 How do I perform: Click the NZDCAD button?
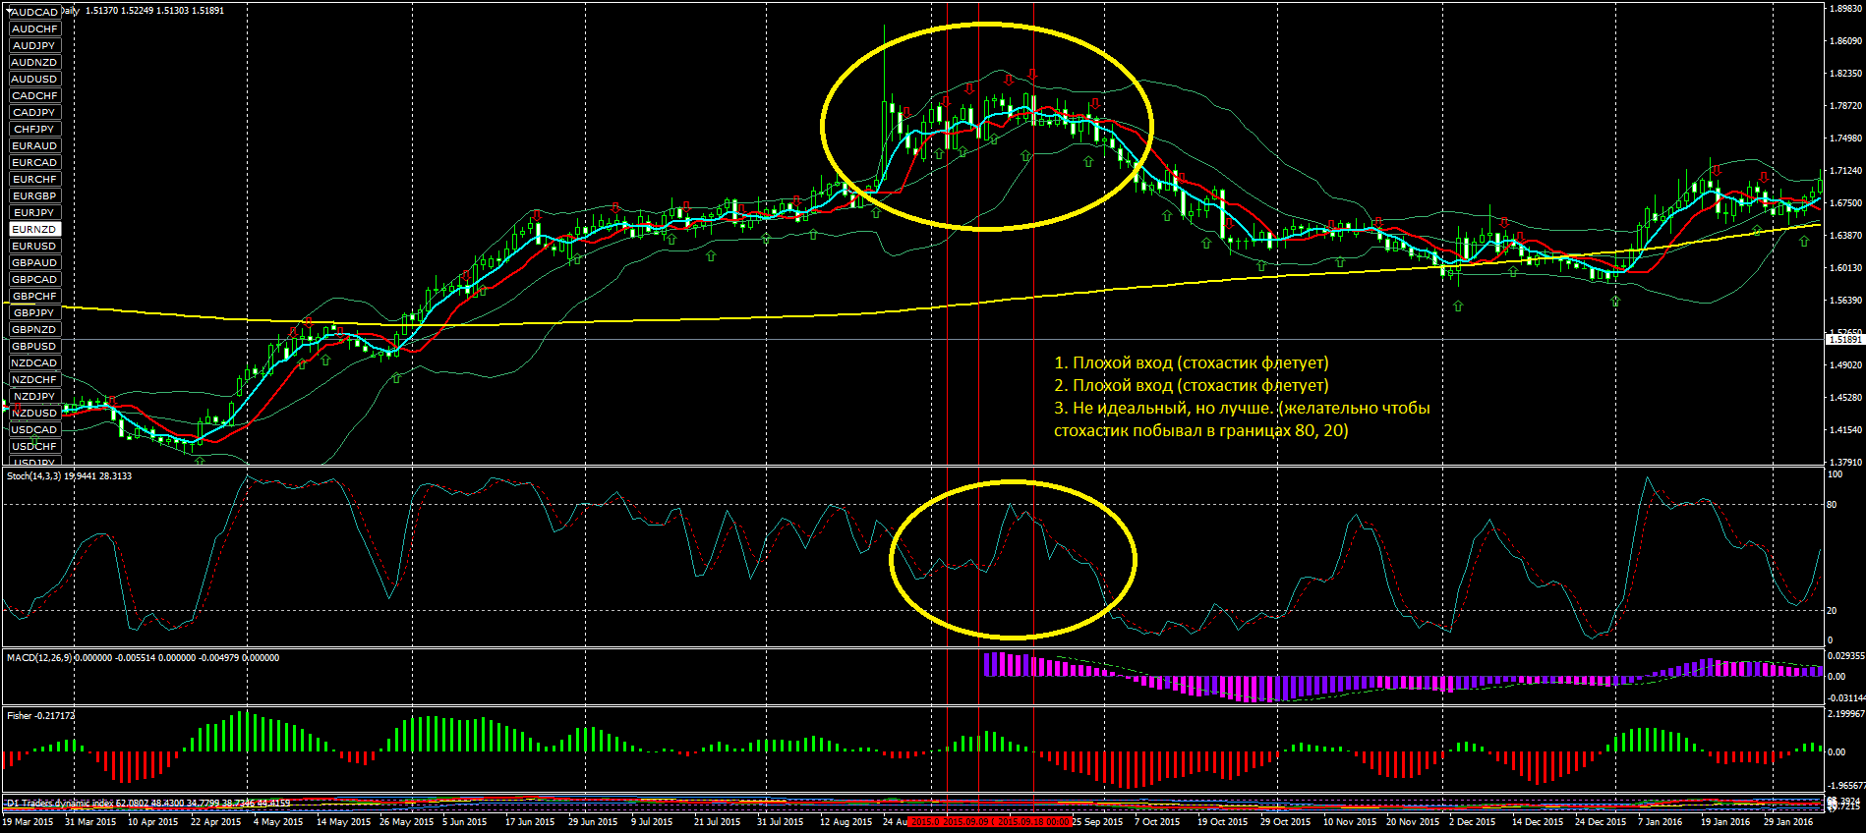tap(34, 362)
